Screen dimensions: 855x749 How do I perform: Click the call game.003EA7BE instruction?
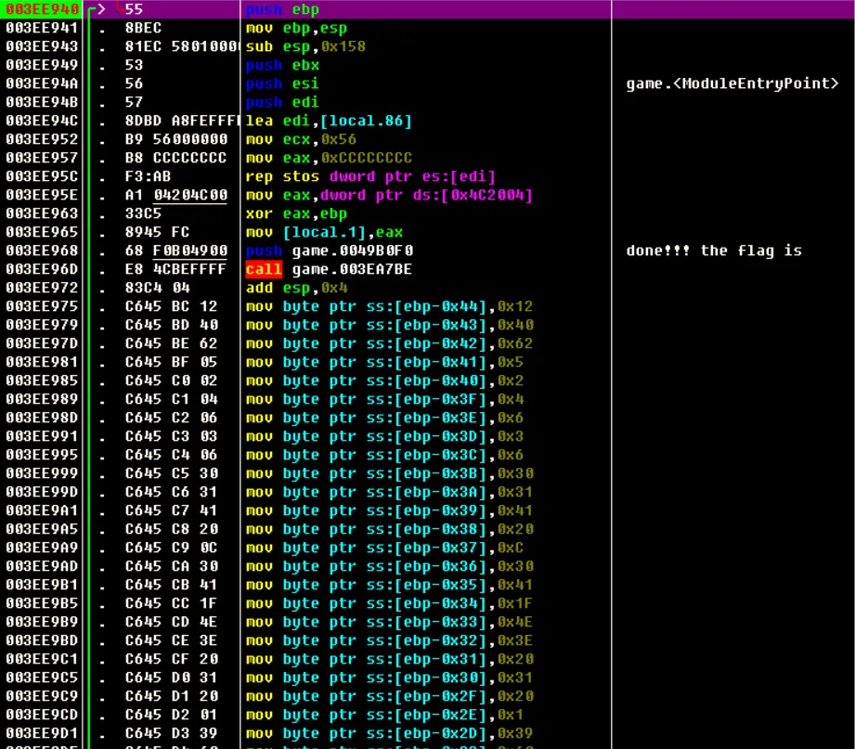click(329, 269)
